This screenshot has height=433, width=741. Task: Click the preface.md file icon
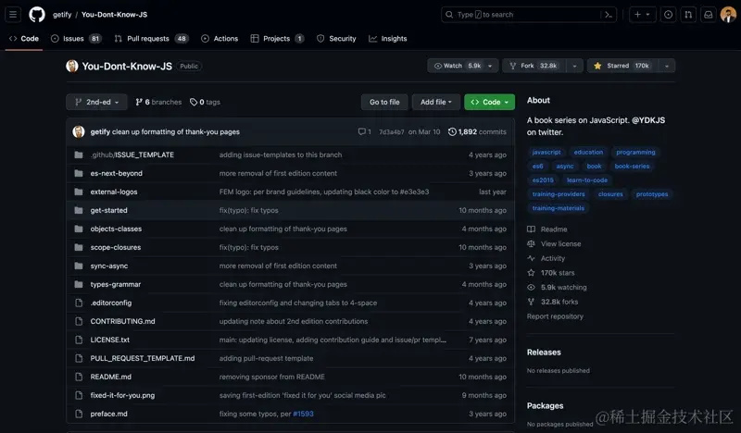click(79, 414)
